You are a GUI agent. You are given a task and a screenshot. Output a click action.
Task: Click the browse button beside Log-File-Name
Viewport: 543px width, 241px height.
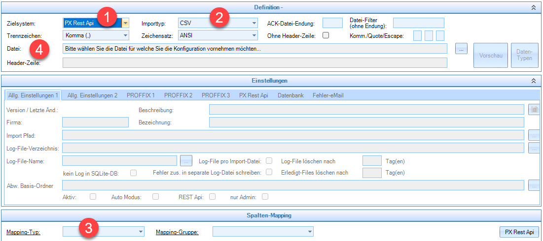point(186,160)
